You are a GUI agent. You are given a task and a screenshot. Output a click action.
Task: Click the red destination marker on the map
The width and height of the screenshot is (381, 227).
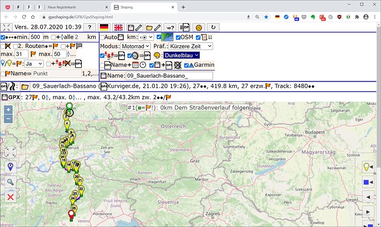pyautogui.click(x=71, y=215)
